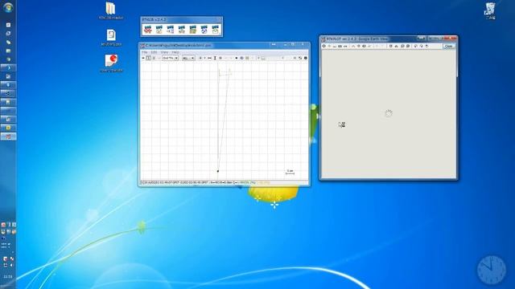
Task: Click the RTKPLOT status bar text
Action: (x=206, y=182)
